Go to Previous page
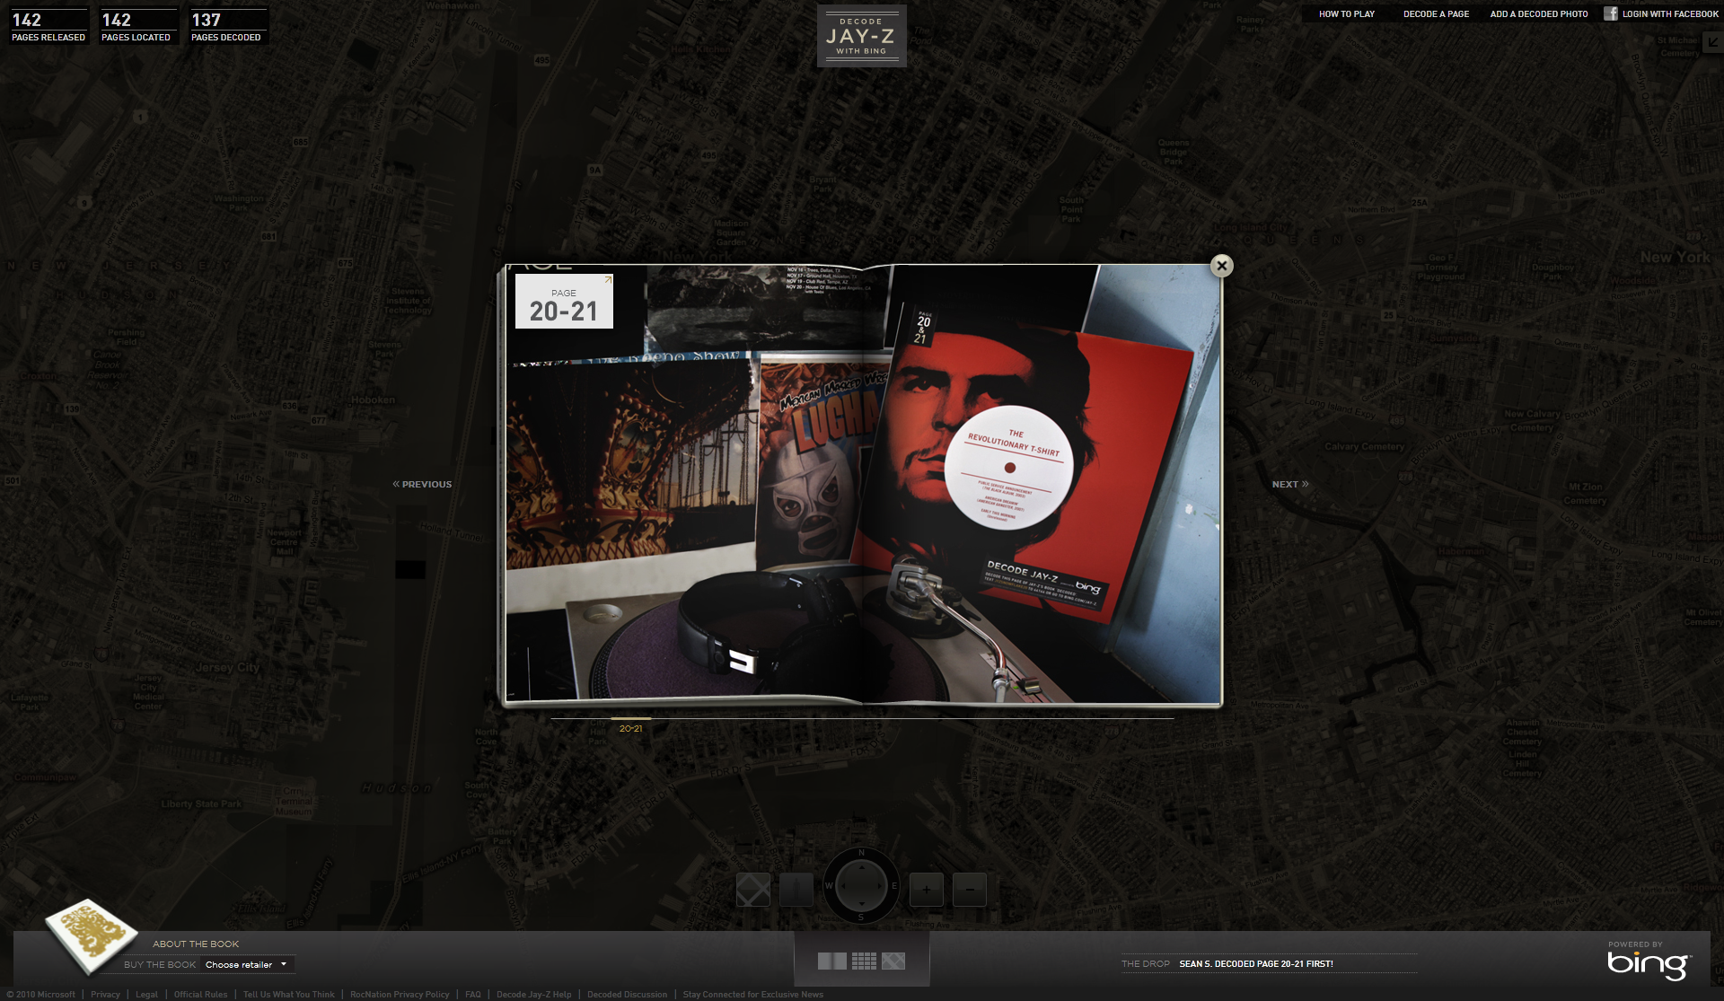The width and height of the screenshot is (1724, 1001). (422, 484)
